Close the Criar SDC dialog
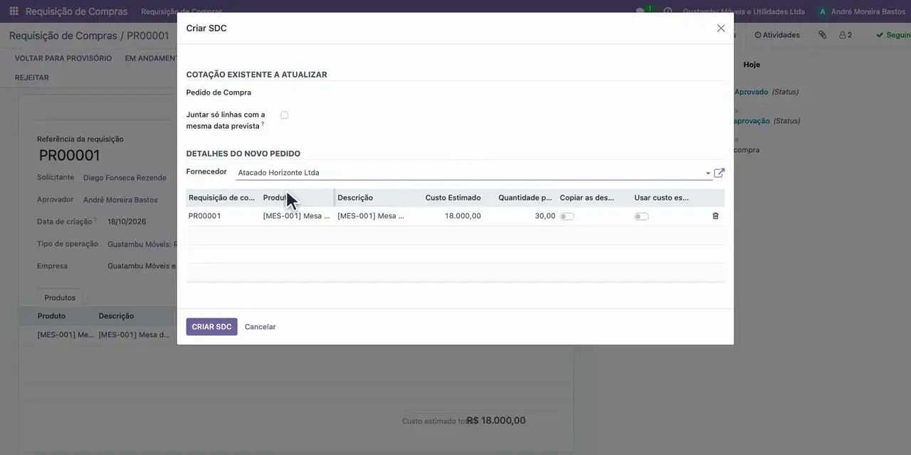 [x=721, y=28]
